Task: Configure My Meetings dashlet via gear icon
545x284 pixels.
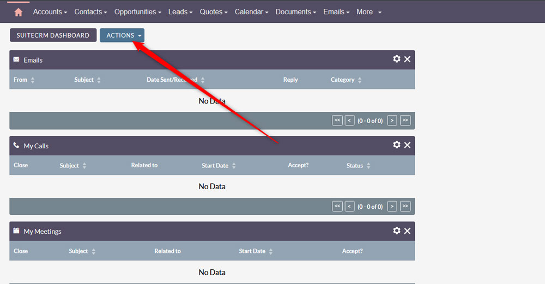Action: (x=397, y=231)
